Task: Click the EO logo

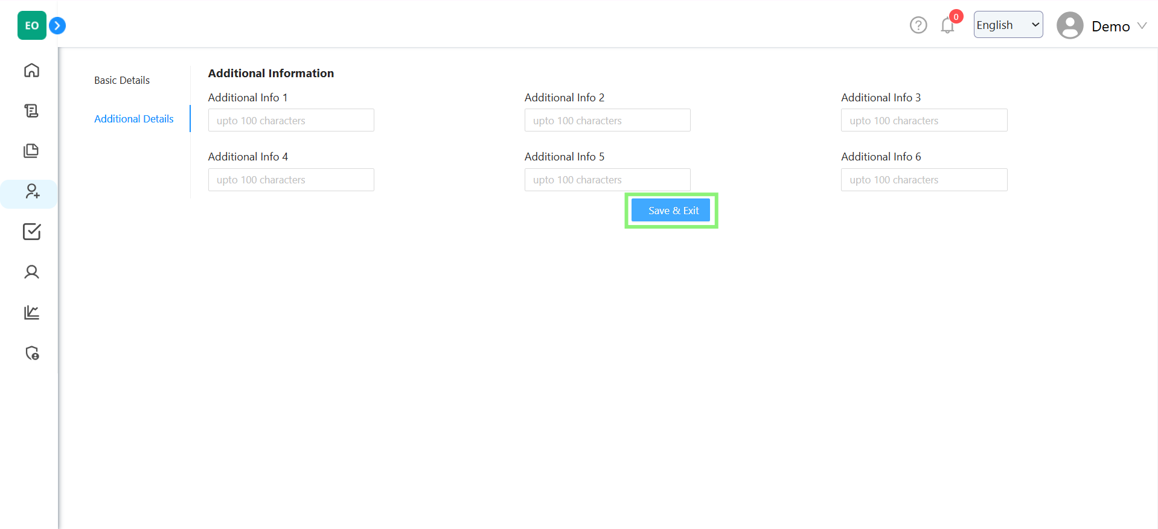Action: tap(31, 25)
